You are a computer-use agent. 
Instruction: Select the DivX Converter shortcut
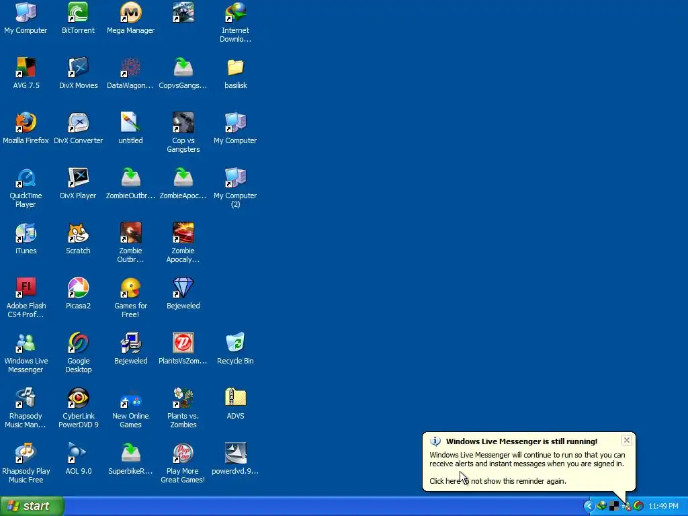[x=78, y=128]
